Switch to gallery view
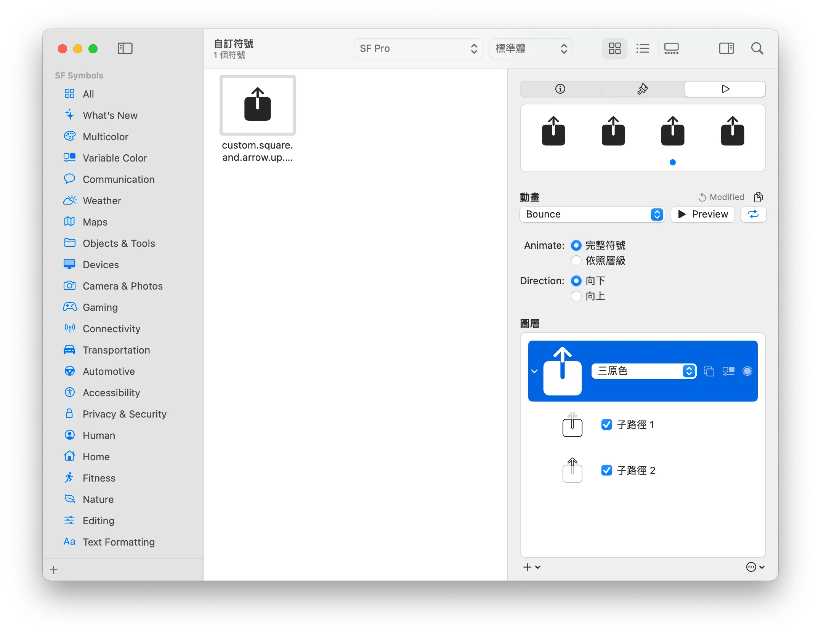 tap(671, 48)
